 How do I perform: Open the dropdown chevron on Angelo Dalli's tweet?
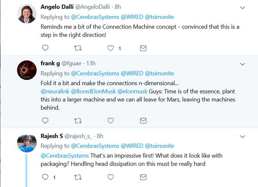tap(243, 8)
